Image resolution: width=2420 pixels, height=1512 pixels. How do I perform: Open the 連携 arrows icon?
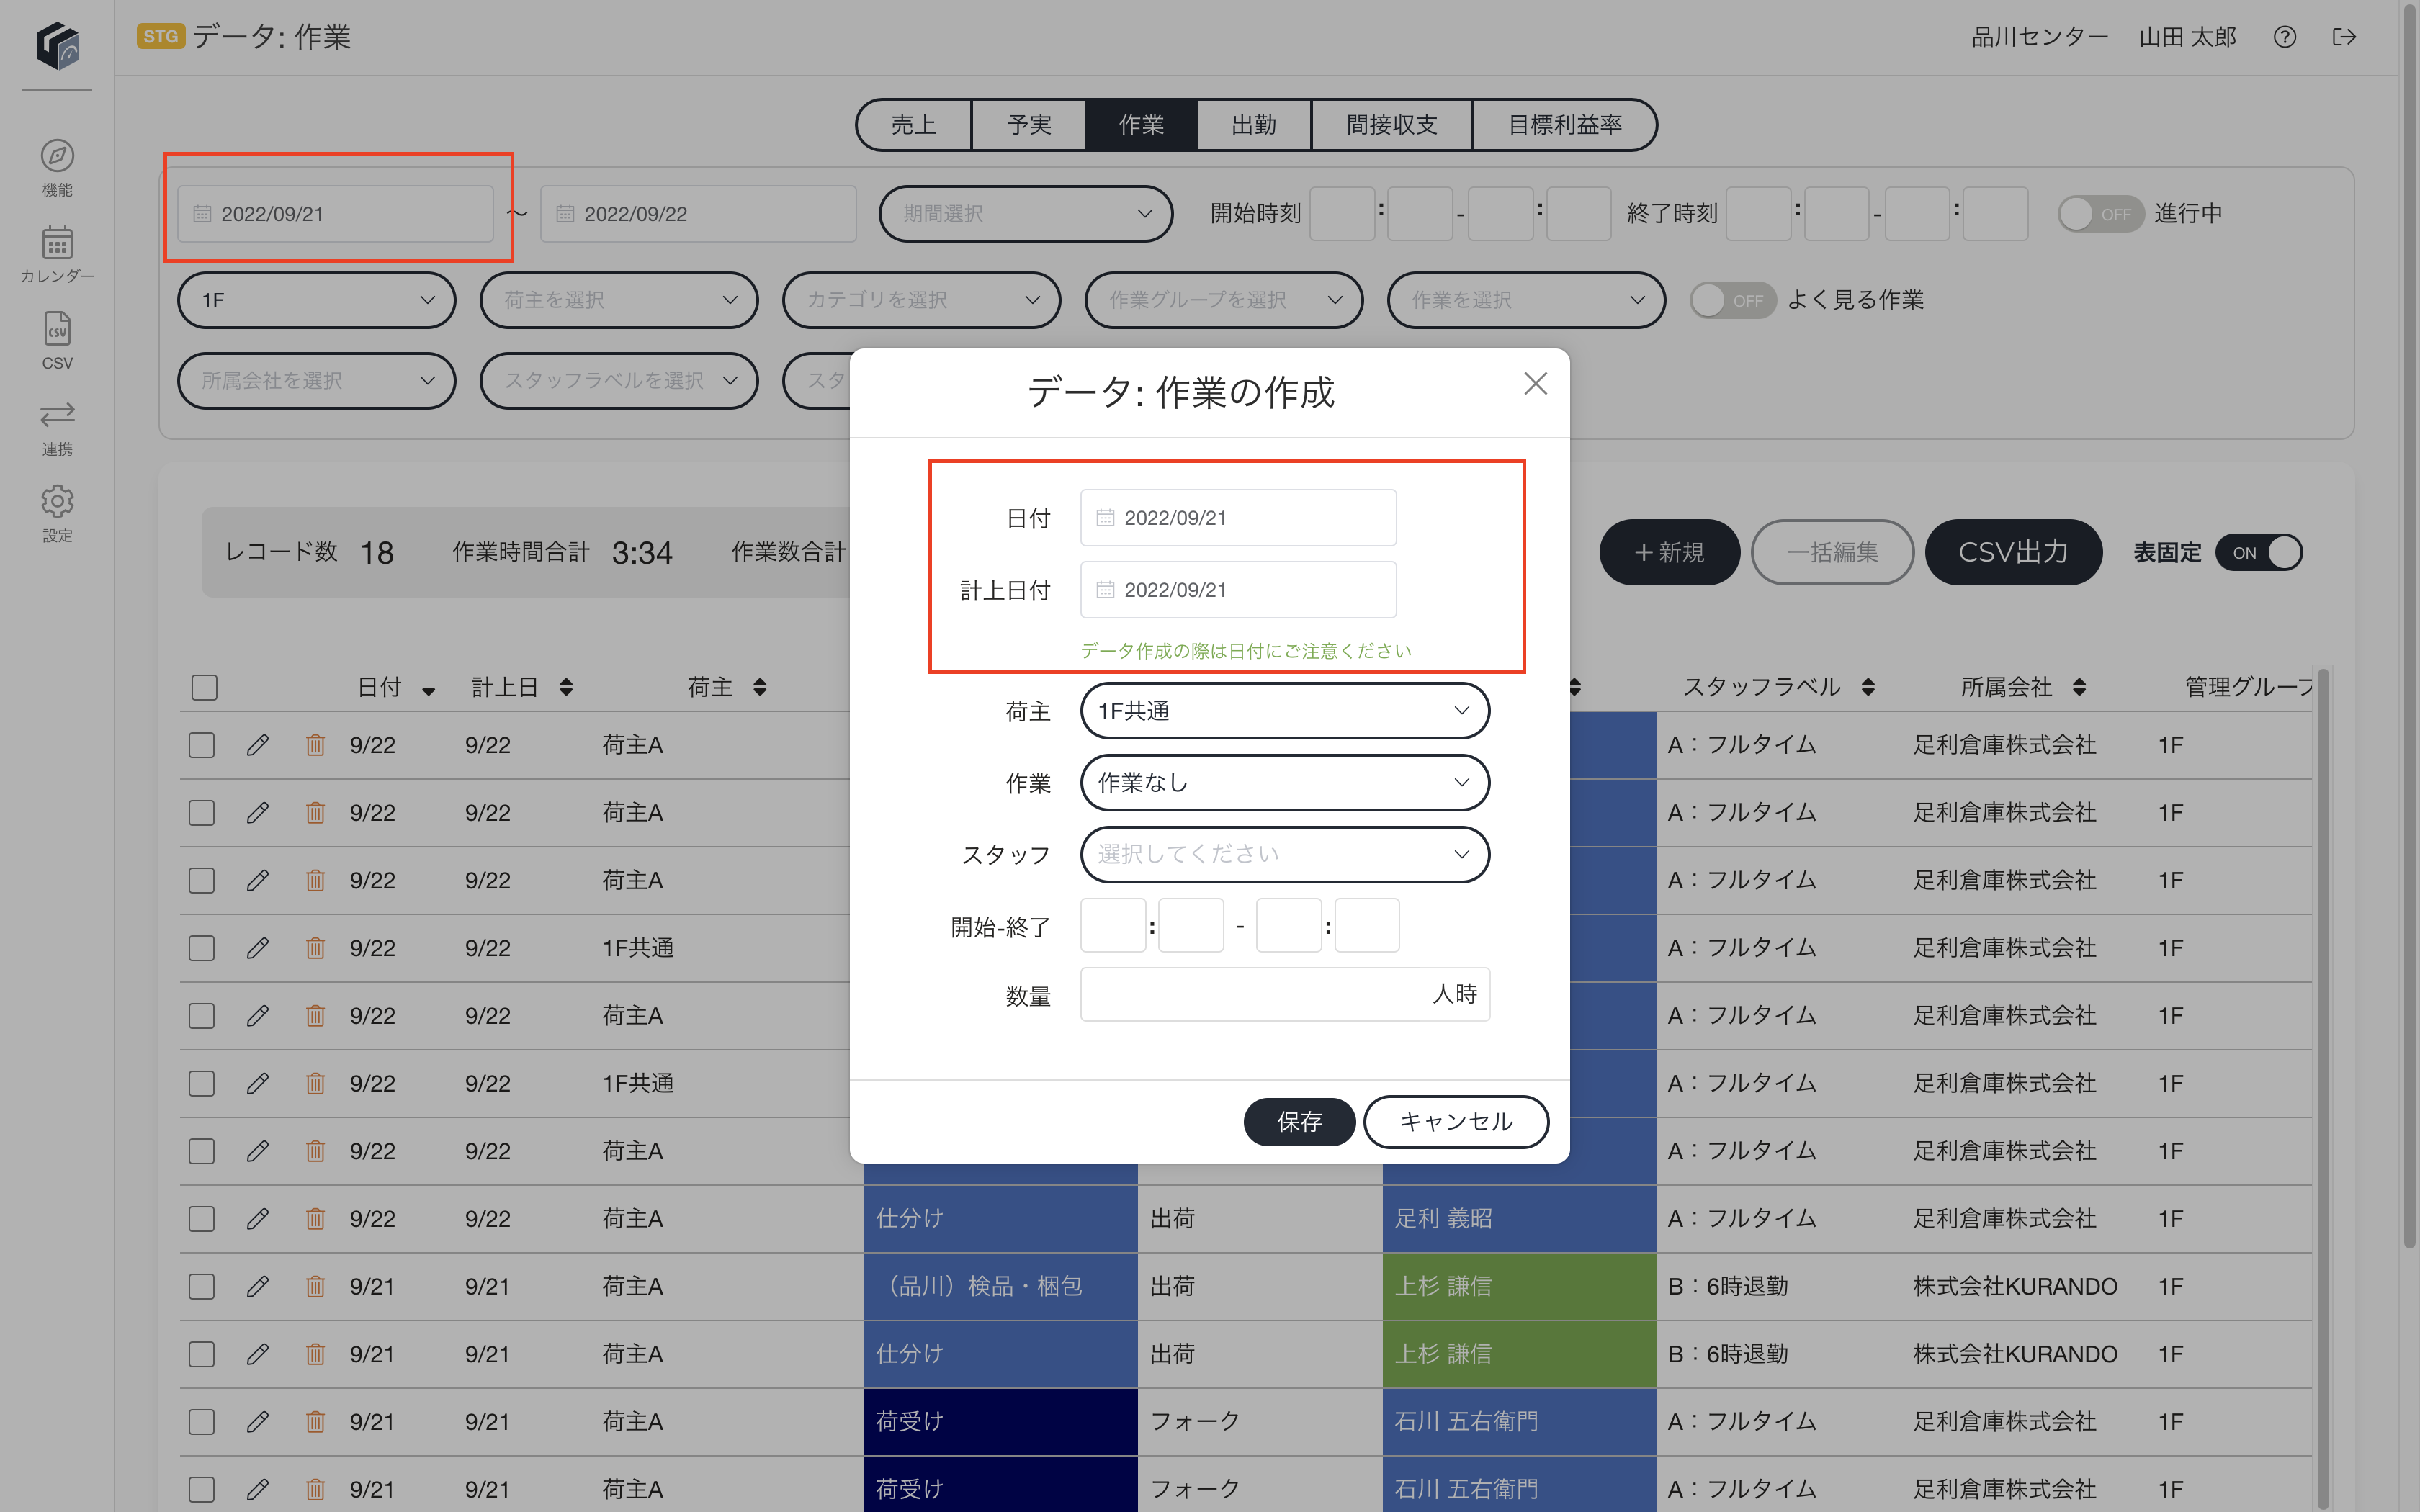pyautogui.click(x=57, y=414)
